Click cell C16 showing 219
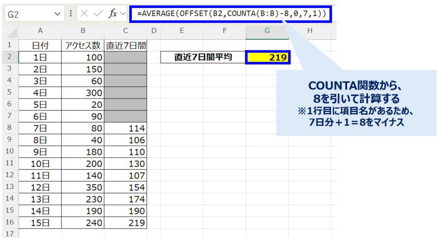The image size is (438, 238). [126, 223]
